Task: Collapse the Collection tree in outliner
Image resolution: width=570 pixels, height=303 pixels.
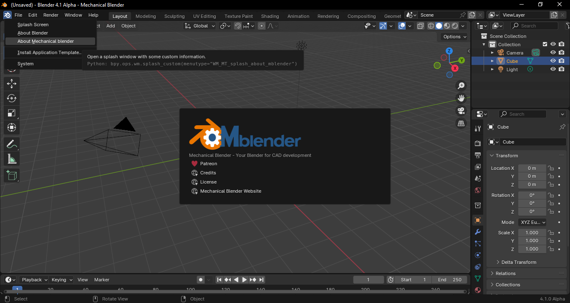Action: pyautogui.click(x=484, y=45)
